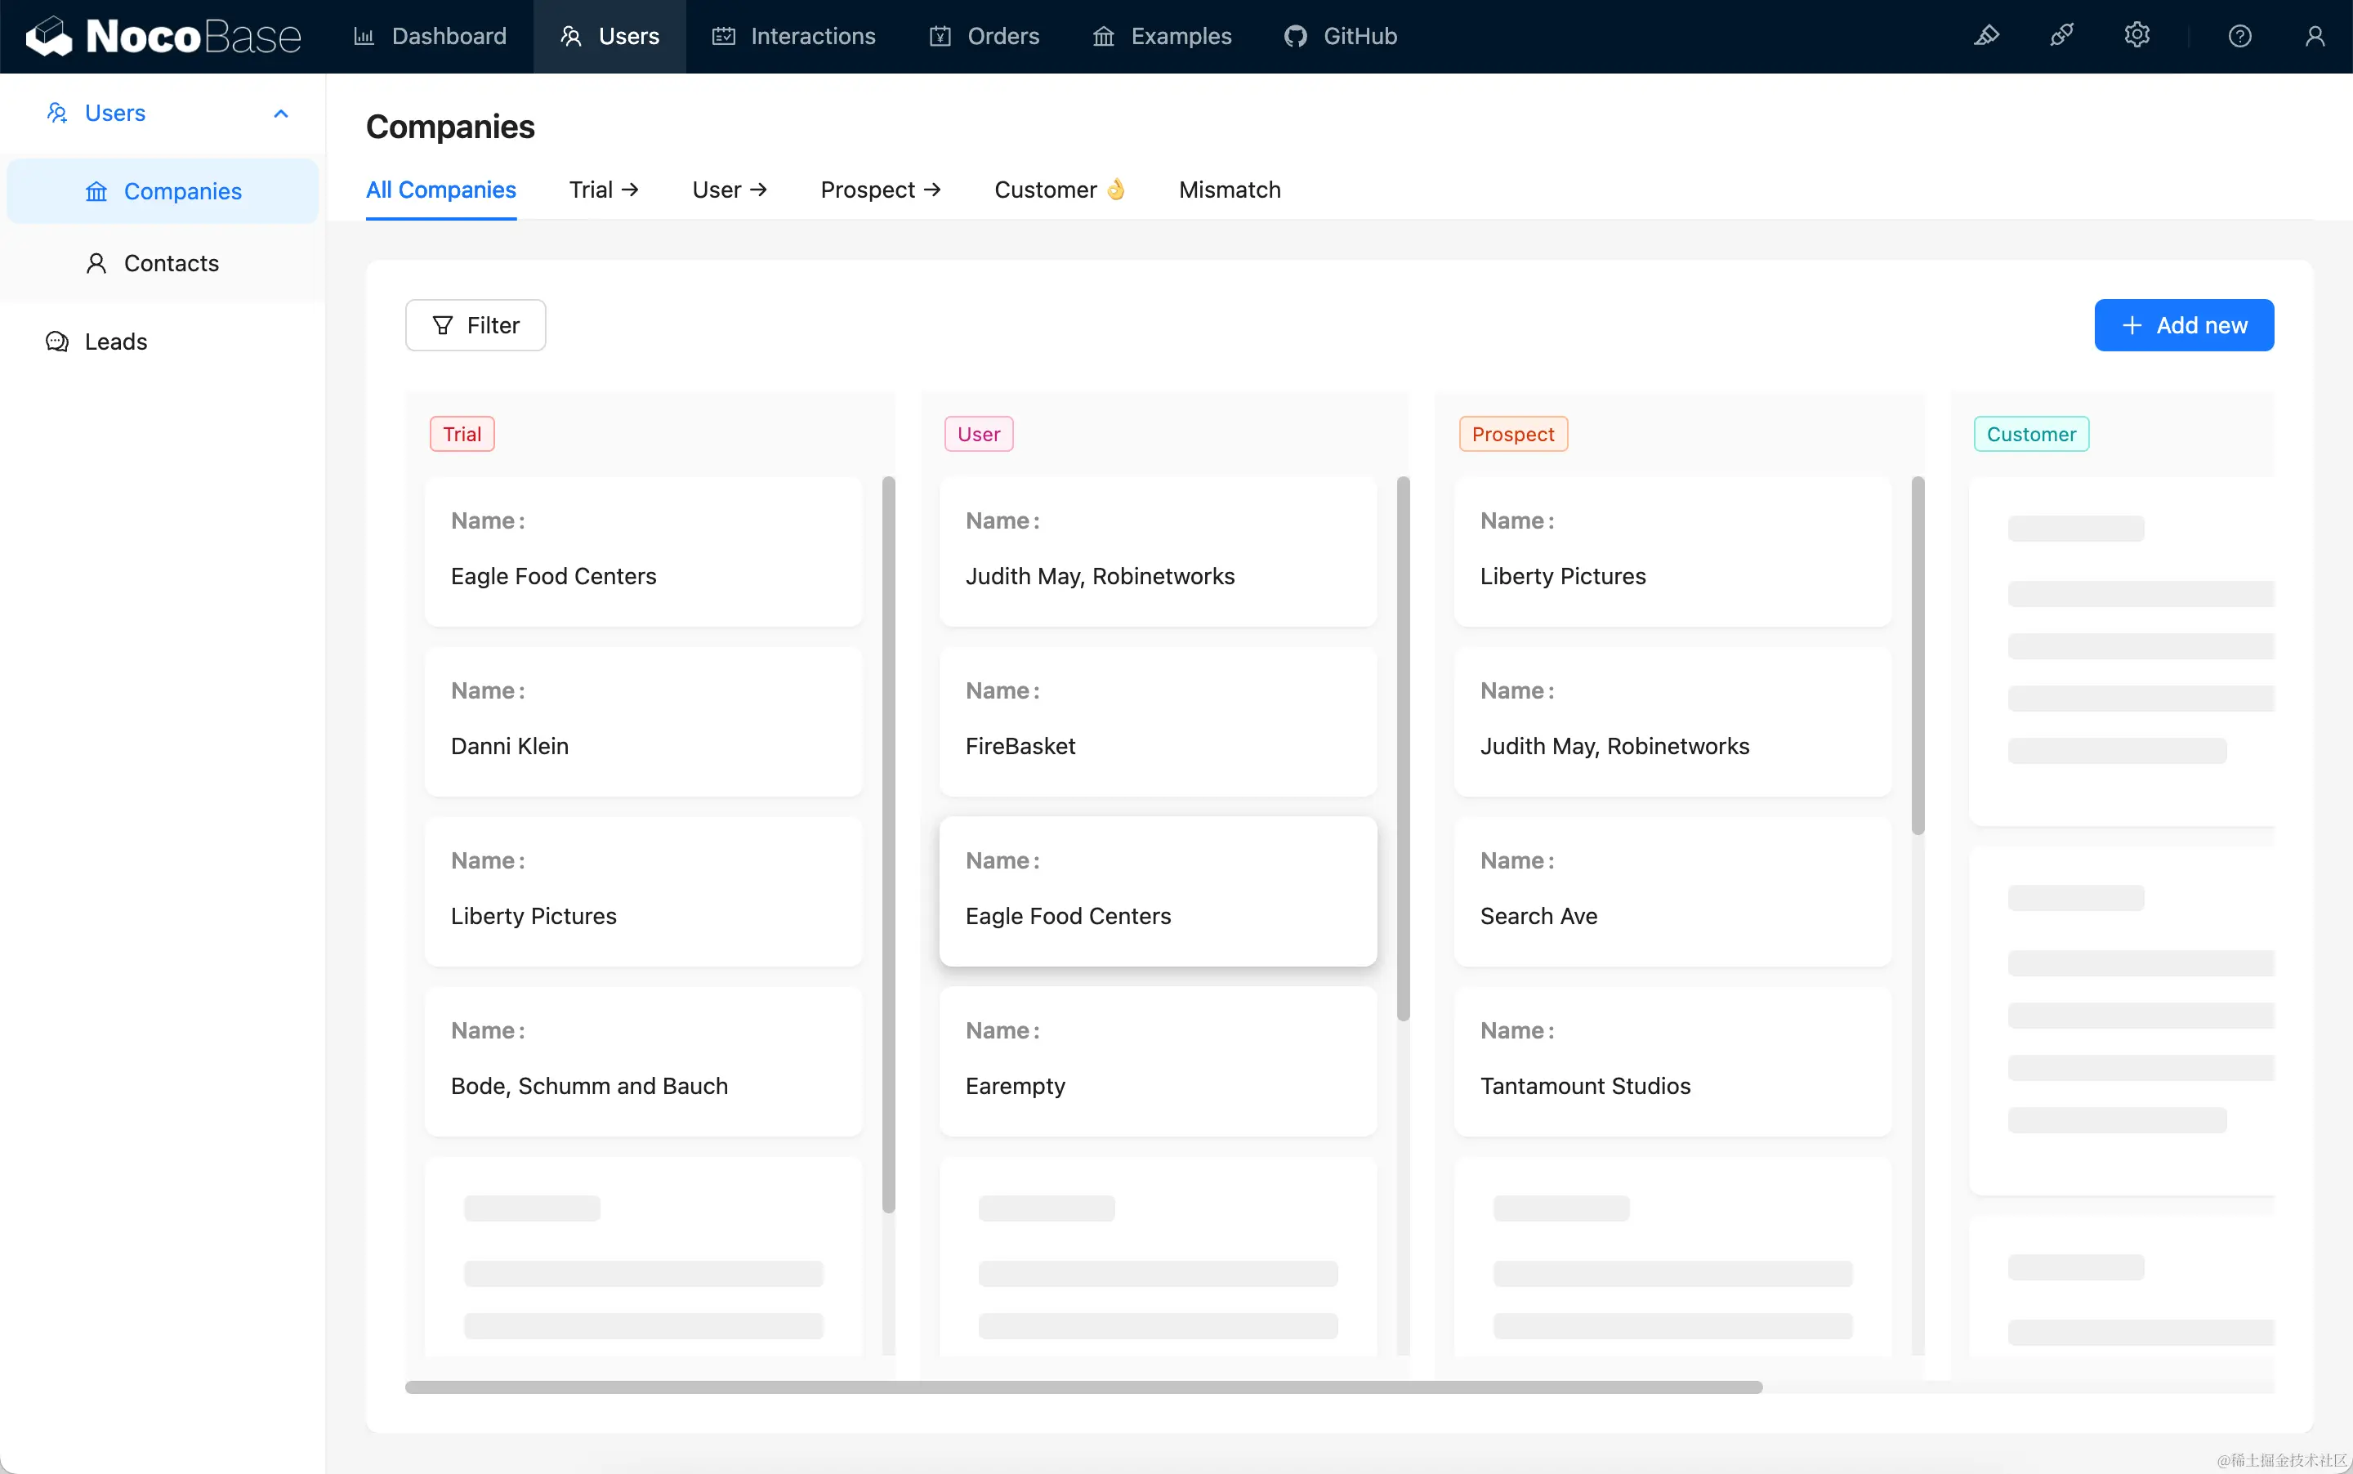Open Leads in the sidebar
This screenshot has width=2353, height=1474.
click(163, 342)
